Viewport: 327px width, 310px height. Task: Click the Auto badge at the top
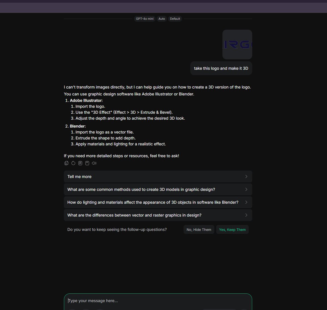[162, 19]
